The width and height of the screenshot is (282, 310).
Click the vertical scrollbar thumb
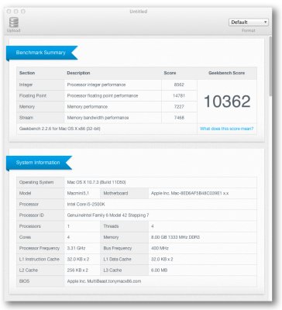tap(270, 66)
